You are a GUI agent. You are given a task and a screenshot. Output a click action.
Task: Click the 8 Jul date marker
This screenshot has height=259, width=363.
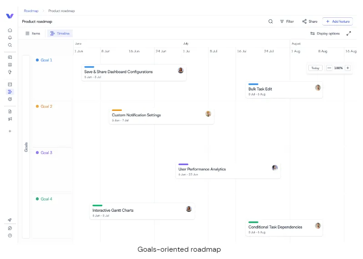pos(213,51)
